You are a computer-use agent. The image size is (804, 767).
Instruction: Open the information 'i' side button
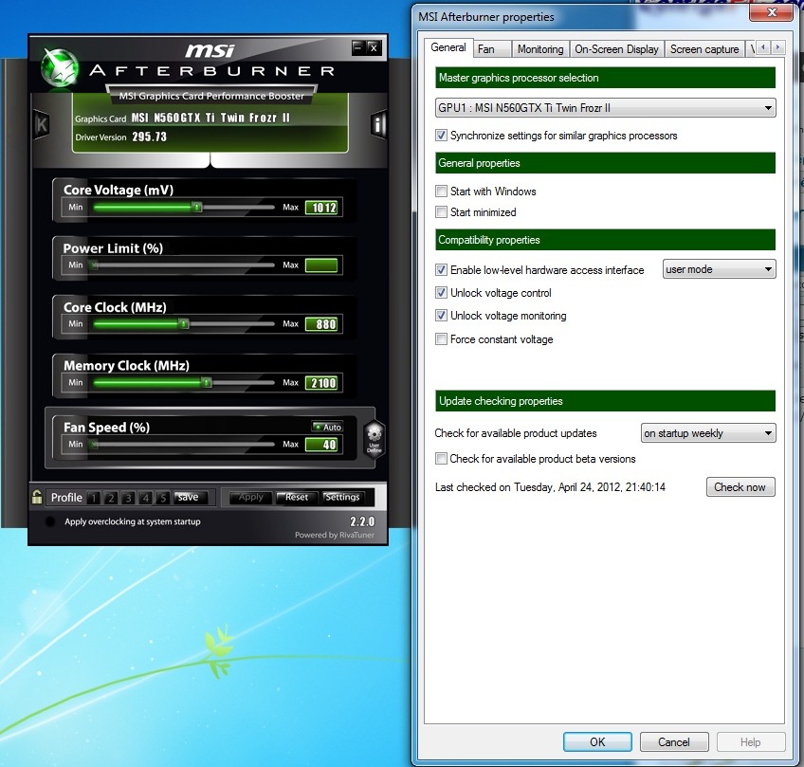coord(378,124)
